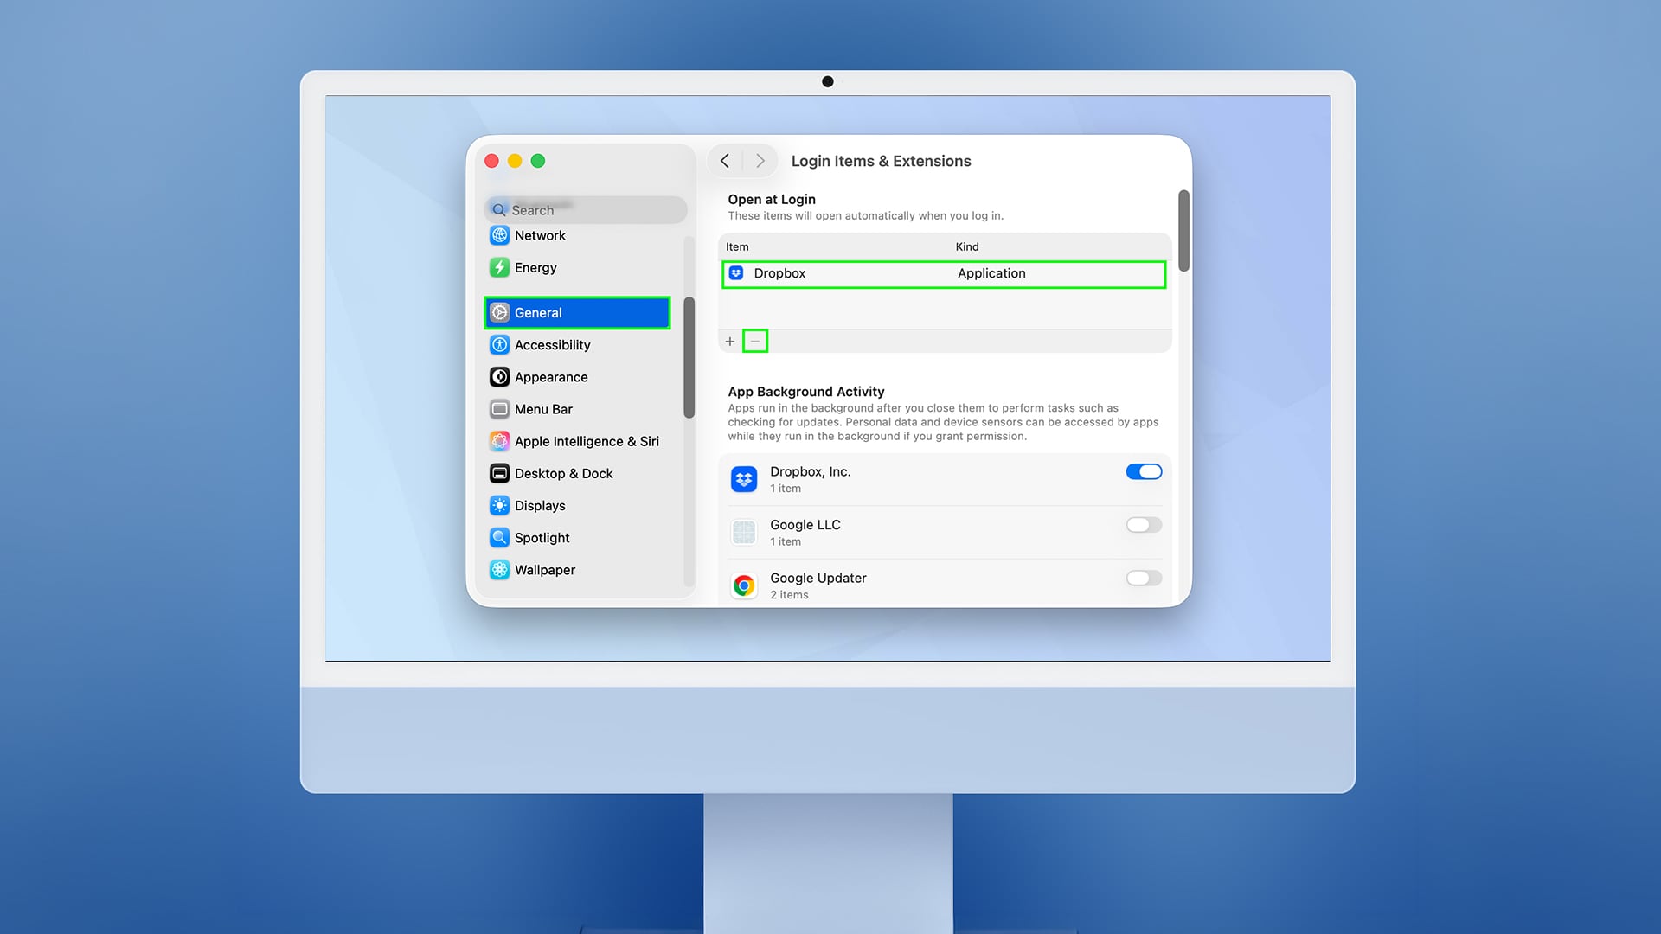Open Apple Intelligence & Siri settings
1661x934 pixels.
pos(577,441)
